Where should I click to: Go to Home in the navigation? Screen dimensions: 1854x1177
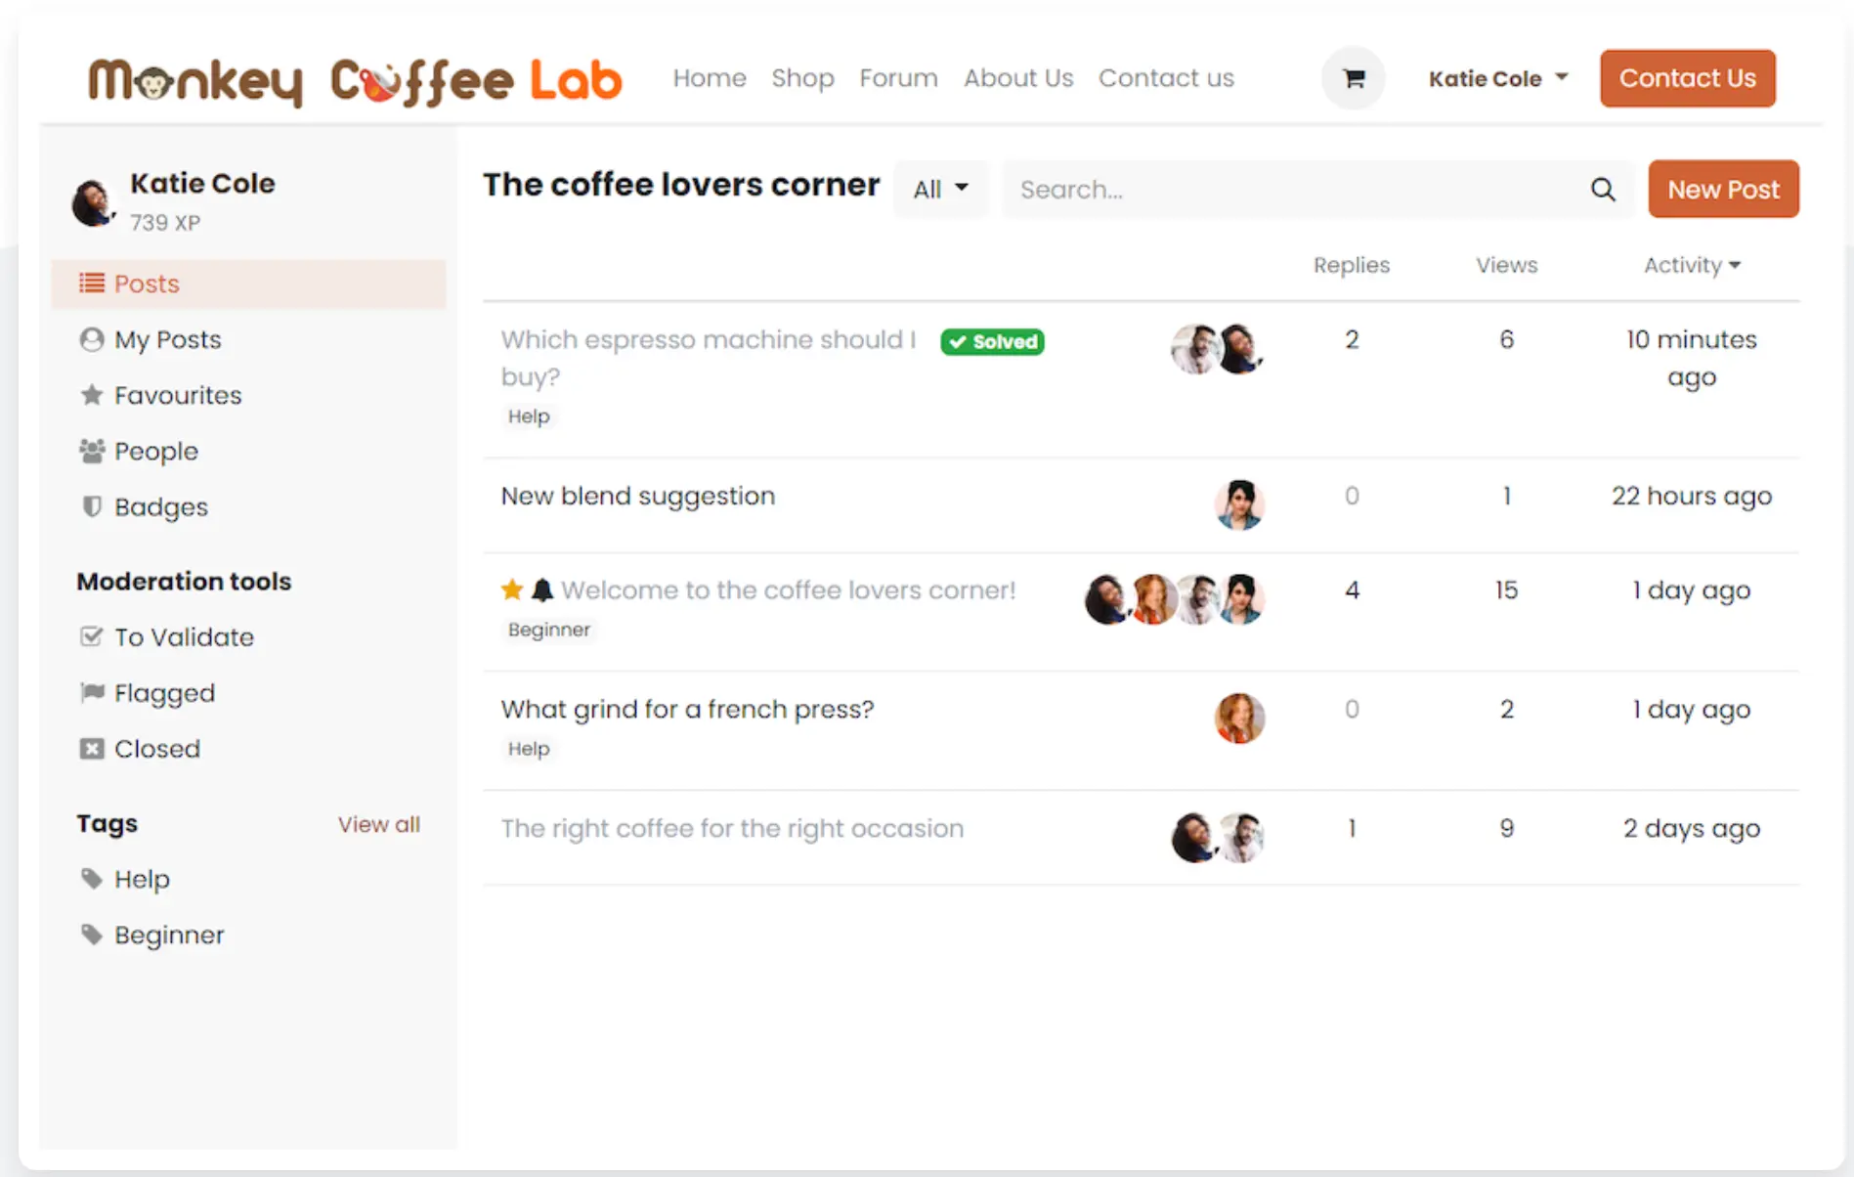pos(710,78)
